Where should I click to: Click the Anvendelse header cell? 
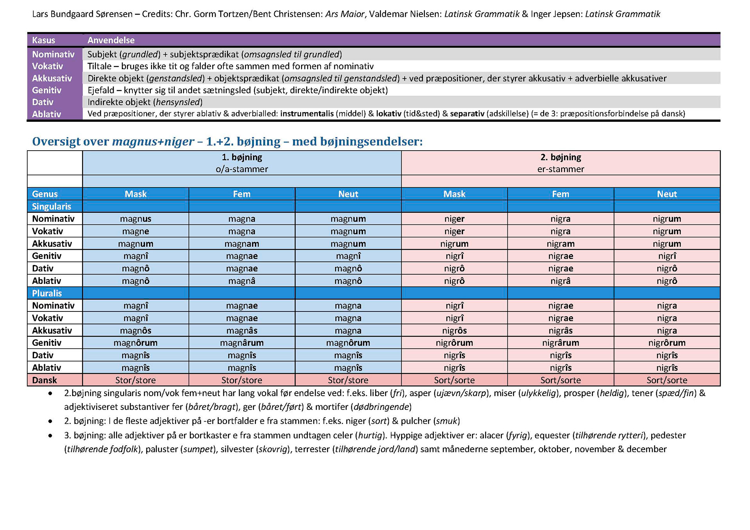[x=111, y=40]
